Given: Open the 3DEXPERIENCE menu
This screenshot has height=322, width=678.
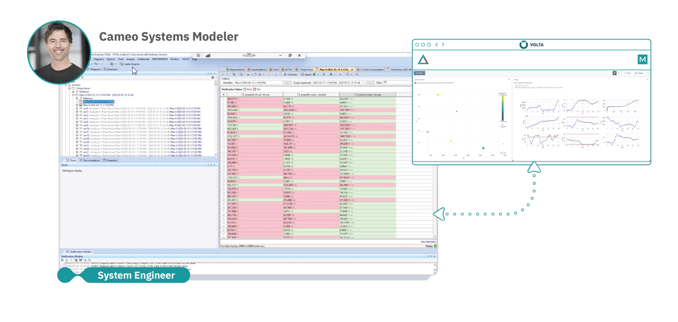Looking at the screenshot, I should point(160,59).
